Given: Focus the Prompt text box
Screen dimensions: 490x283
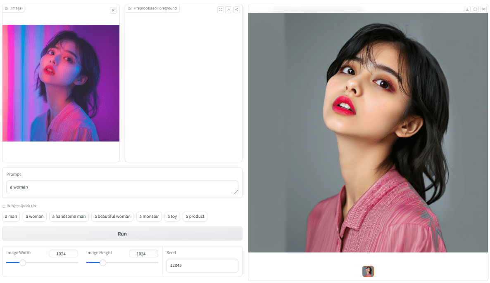Looking at the screenshot, I should coord(122,187).
